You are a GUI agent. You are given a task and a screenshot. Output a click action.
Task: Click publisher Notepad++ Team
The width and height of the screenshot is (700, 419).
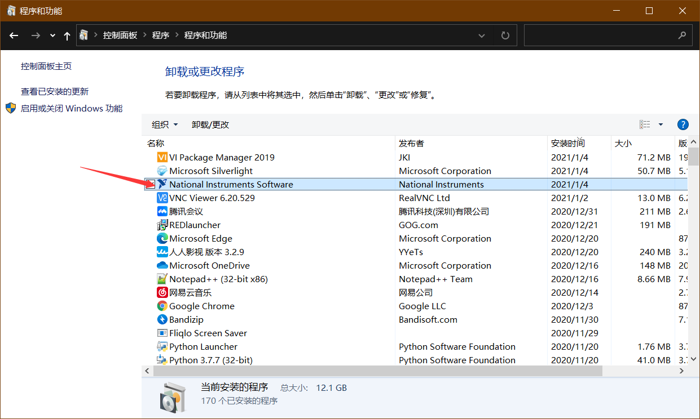tap(435, 279)
